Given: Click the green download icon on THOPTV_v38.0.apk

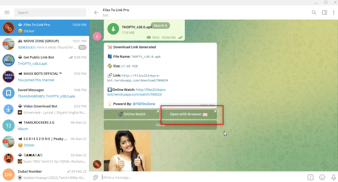Looking at the screenshot, I should coord(113,29).
